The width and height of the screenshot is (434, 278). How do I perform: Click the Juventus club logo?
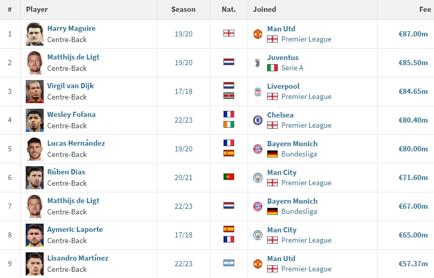coord(257,63)
